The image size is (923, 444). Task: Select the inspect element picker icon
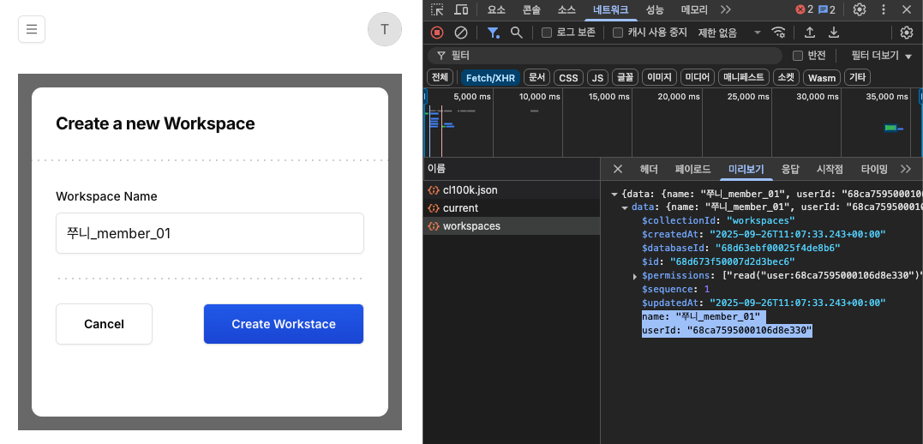pos(437,9)
